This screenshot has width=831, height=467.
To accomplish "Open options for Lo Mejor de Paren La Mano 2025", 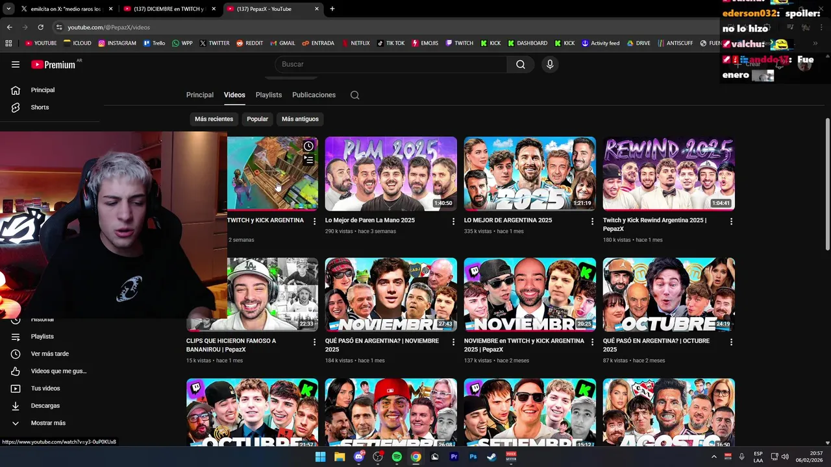I will point(453,221).
